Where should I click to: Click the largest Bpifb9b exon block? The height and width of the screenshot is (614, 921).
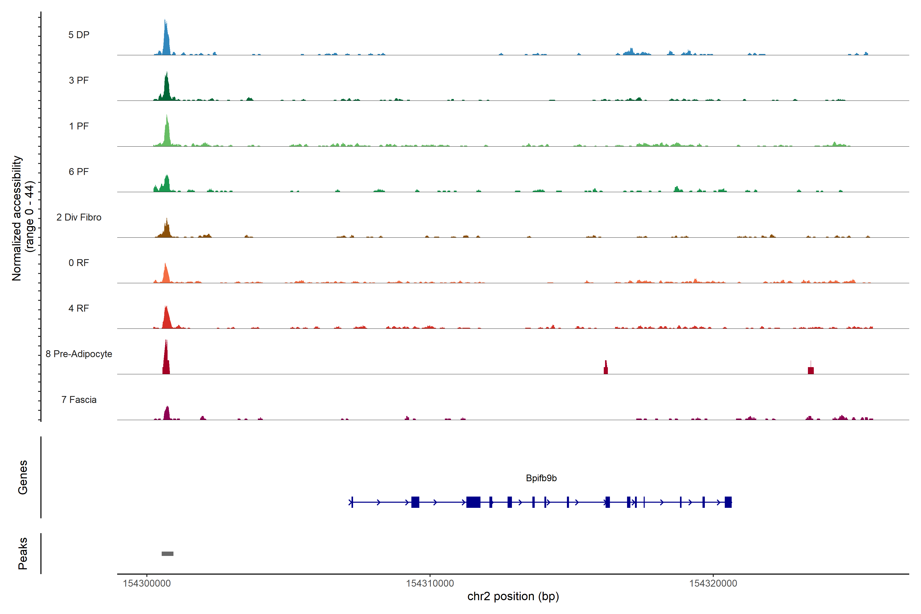point(474,502)
